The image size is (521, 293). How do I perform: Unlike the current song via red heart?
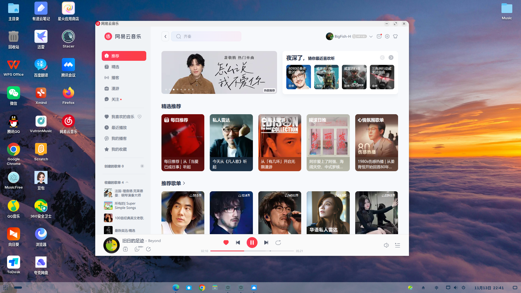pyautogui.click(x=226, y=243)
